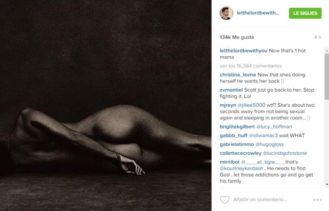Follow the @kourtneykardash mention link
The image size is (329, 211).
pos(241,168)
